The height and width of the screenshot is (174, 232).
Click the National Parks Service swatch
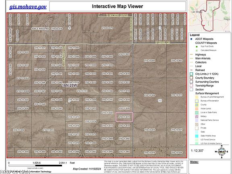(197, 120)
